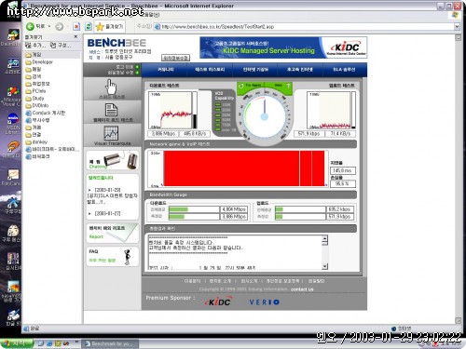Open the 무사수행 favorite link
Screen dimensions: 466x349
point(37,120)
